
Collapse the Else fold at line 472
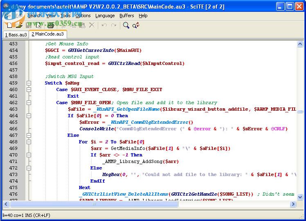point(29,168)
